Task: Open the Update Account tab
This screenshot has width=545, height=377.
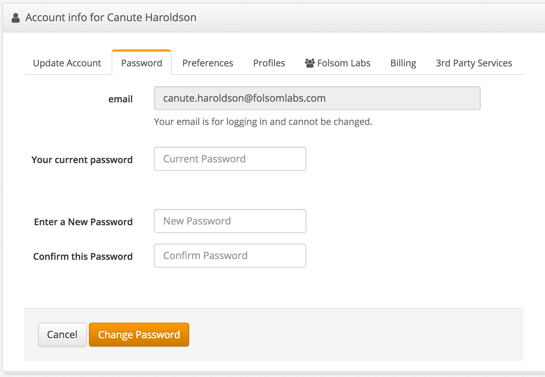Action: 67,63
